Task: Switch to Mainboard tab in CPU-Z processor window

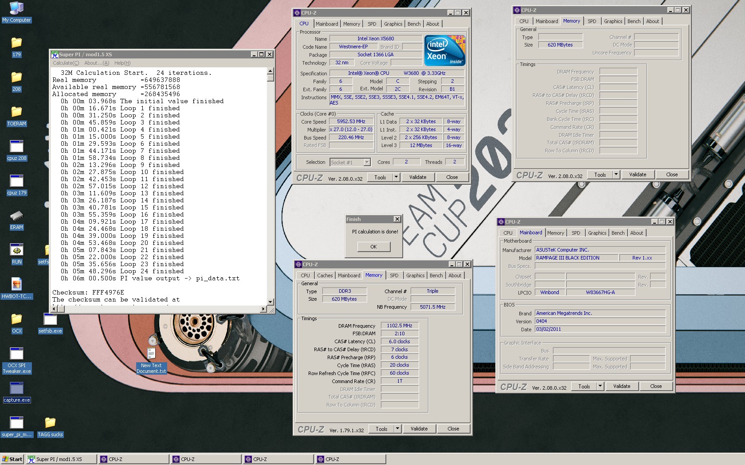Action: (327, 24)
